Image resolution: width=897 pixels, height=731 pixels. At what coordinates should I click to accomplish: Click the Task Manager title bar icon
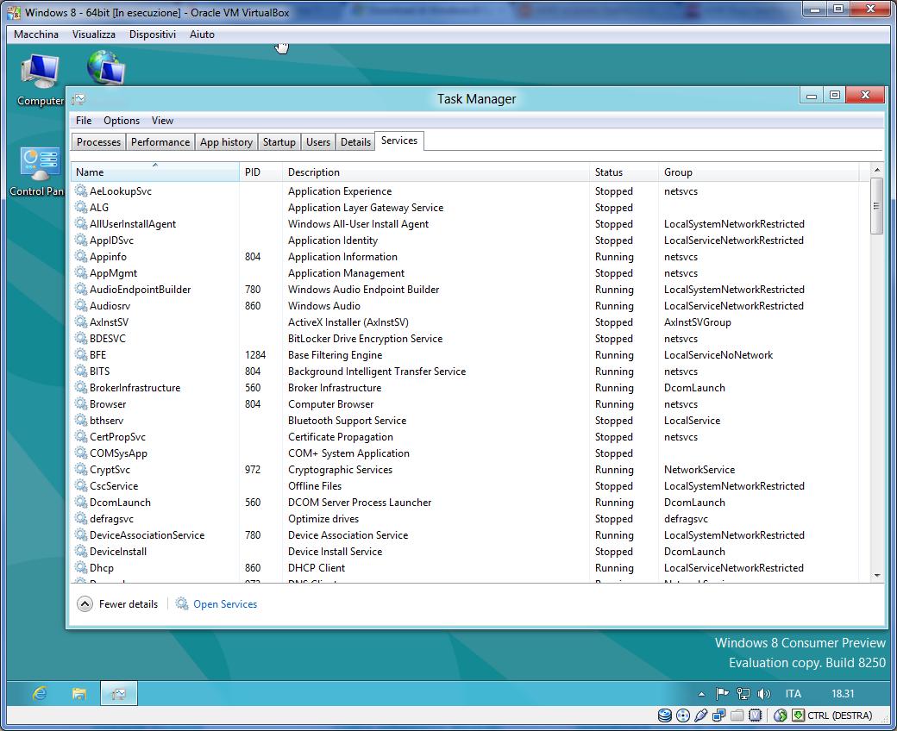point(79,99)
